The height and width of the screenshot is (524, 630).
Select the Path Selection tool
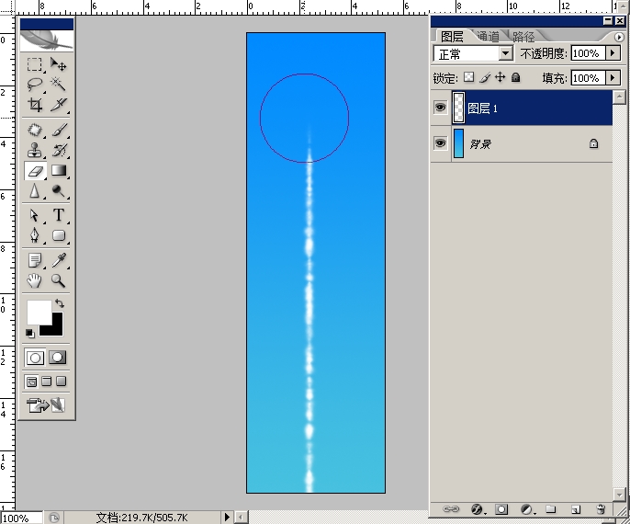pyautogui.click(x=35, y=215)
